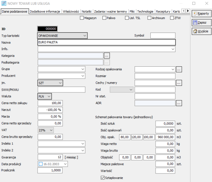Open the Data produkcji date picker dropdown

tap(65, 164)
